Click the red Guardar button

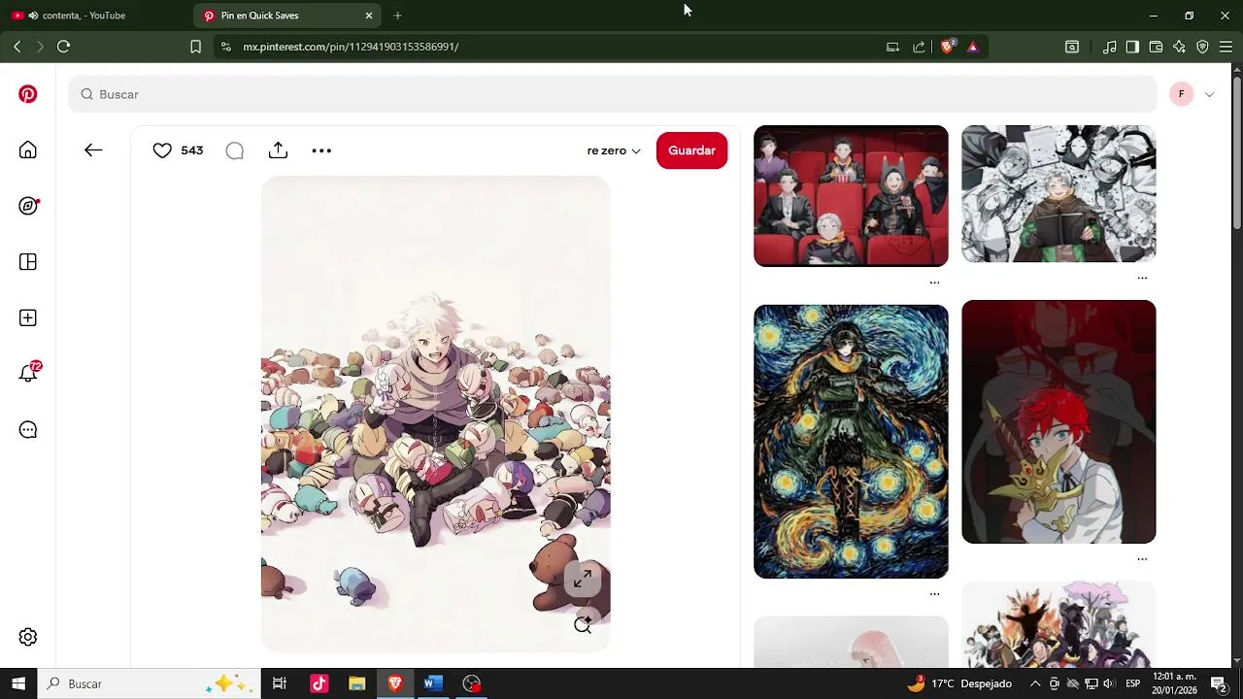pos(691,150)
